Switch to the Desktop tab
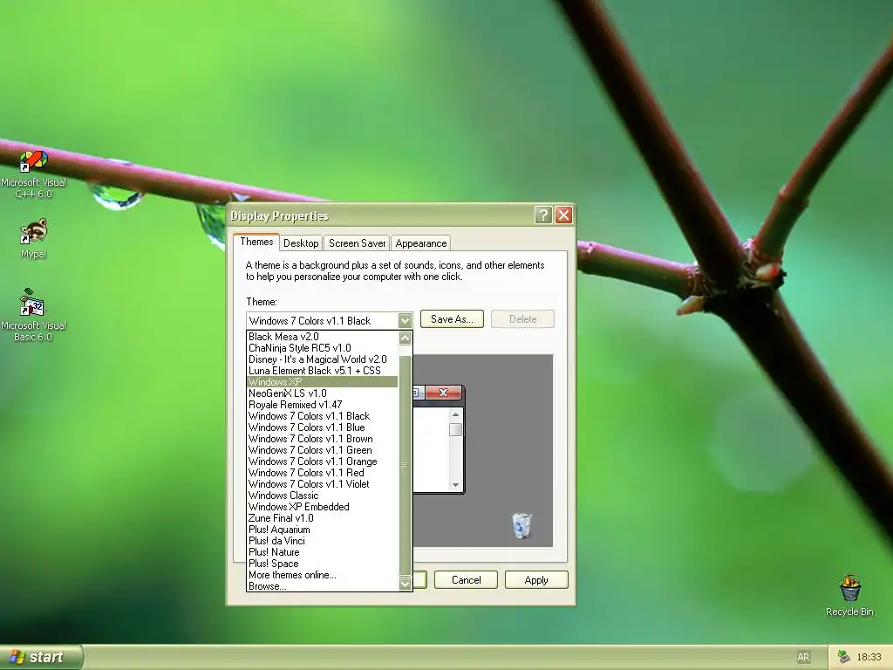893x670 pixels. click(x=301, y=243)
